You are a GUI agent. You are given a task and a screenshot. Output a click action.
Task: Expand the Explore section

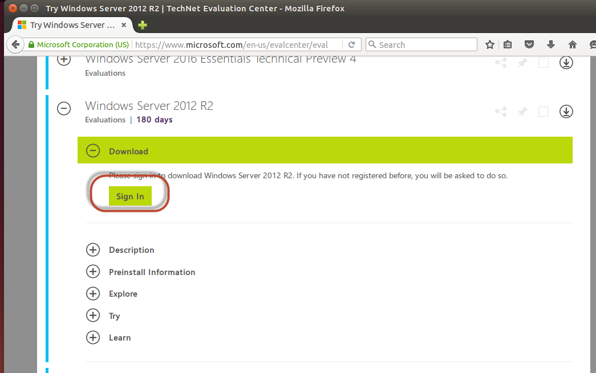coord(93,294)
